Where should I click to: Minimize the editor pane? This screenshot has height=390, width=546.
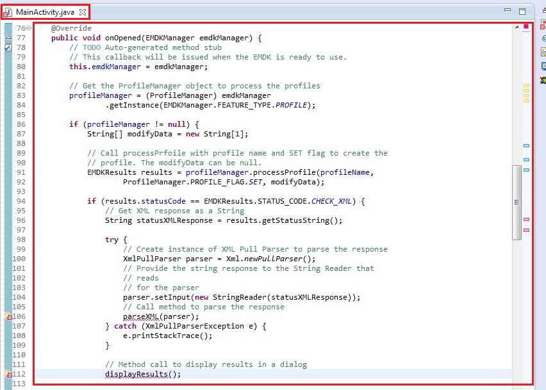[508, 11]
